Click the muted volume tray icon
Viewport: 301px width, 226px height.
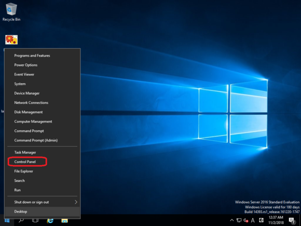tap(245, 220)
